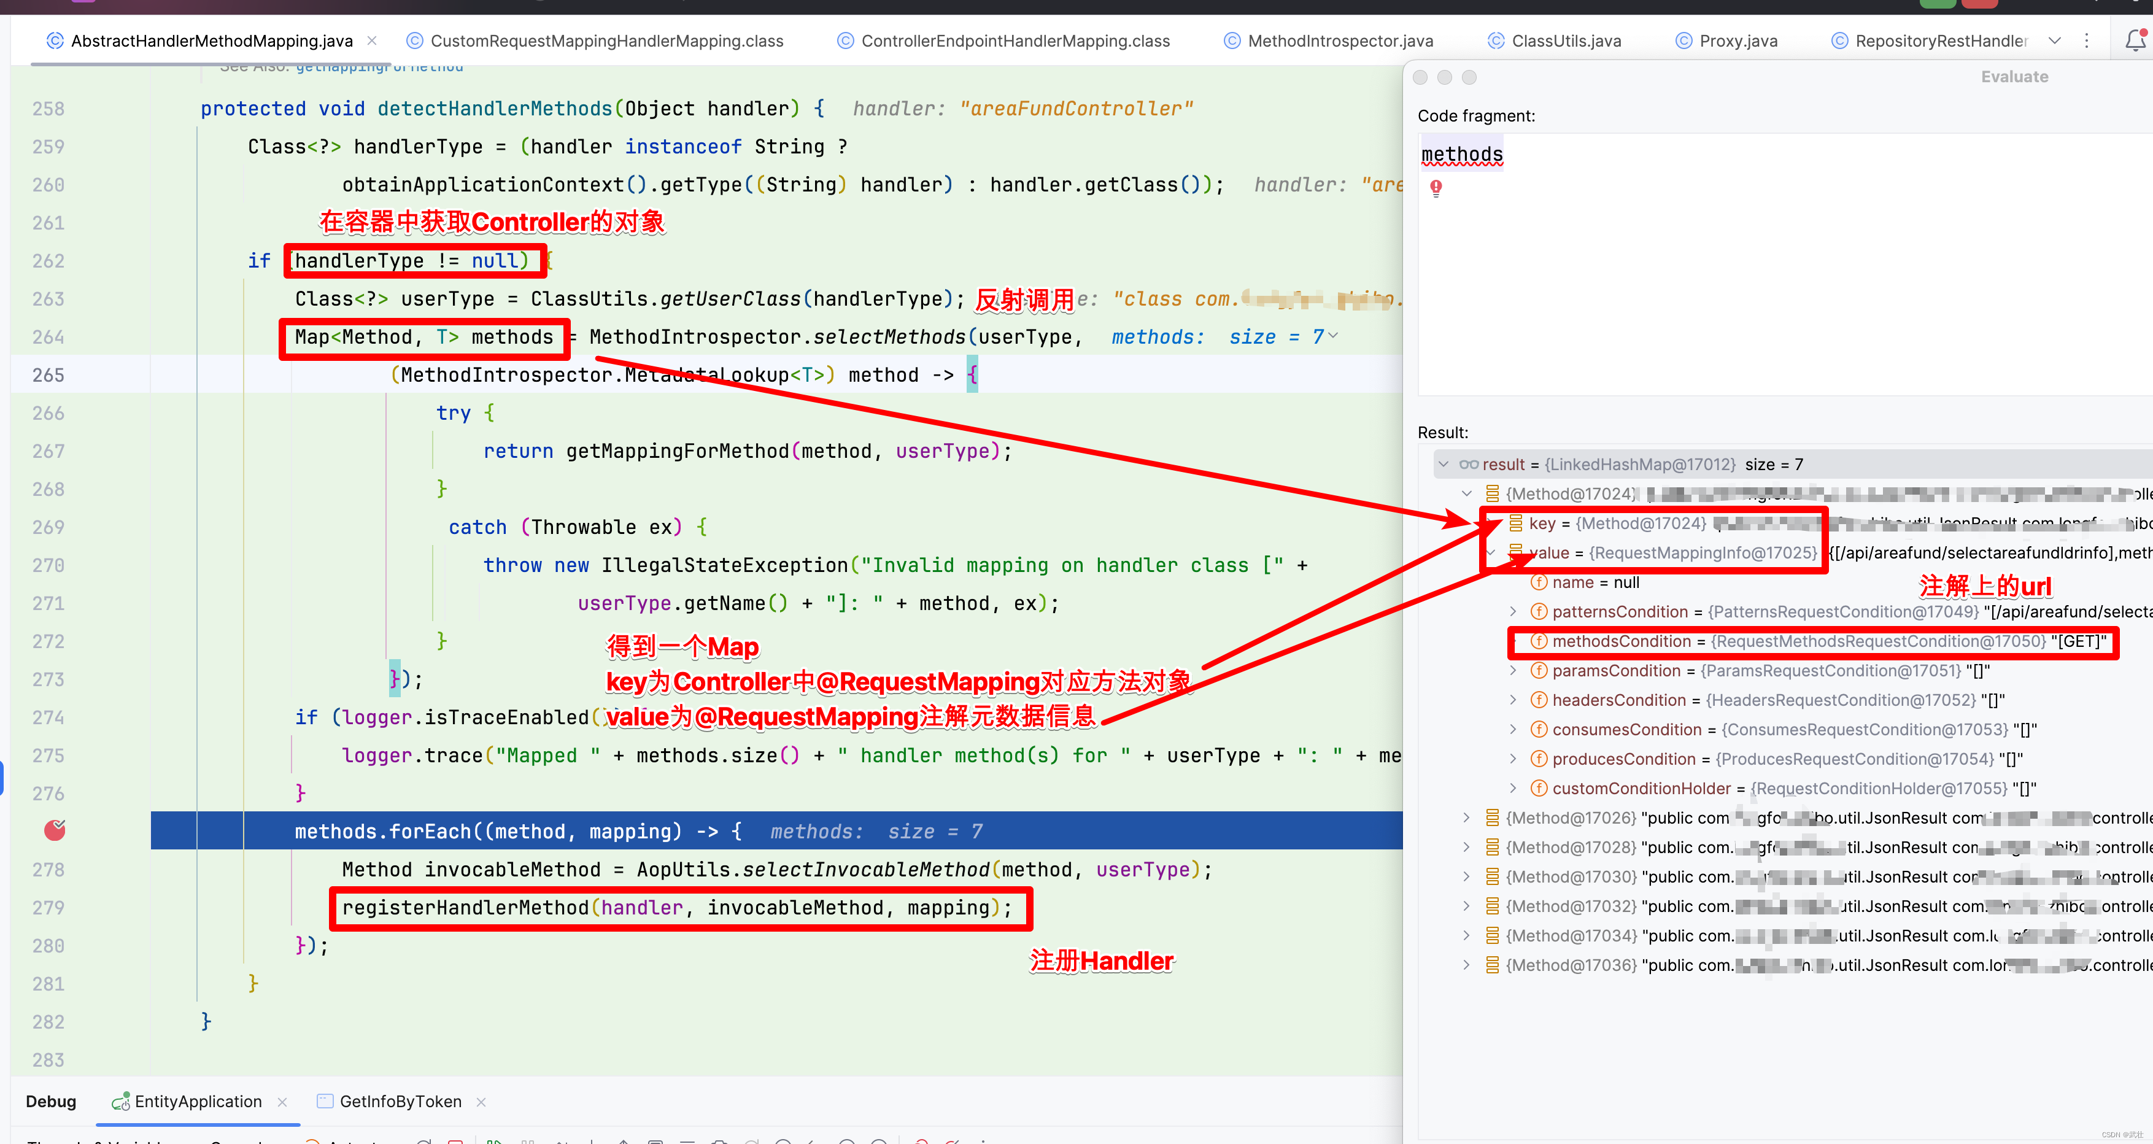Image resolution: width=2153 pixels, height=1144 pixels.
Task: Expand the {Method@17032} entry
Action: [1467, 906]
